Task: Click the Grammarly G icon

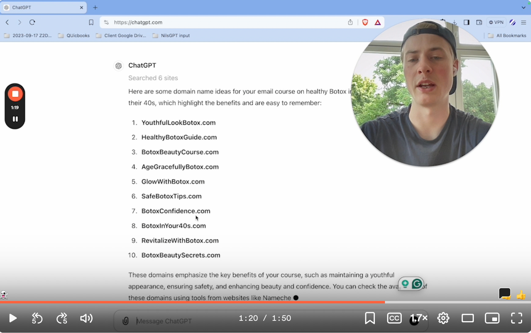Action: point(417,284)
